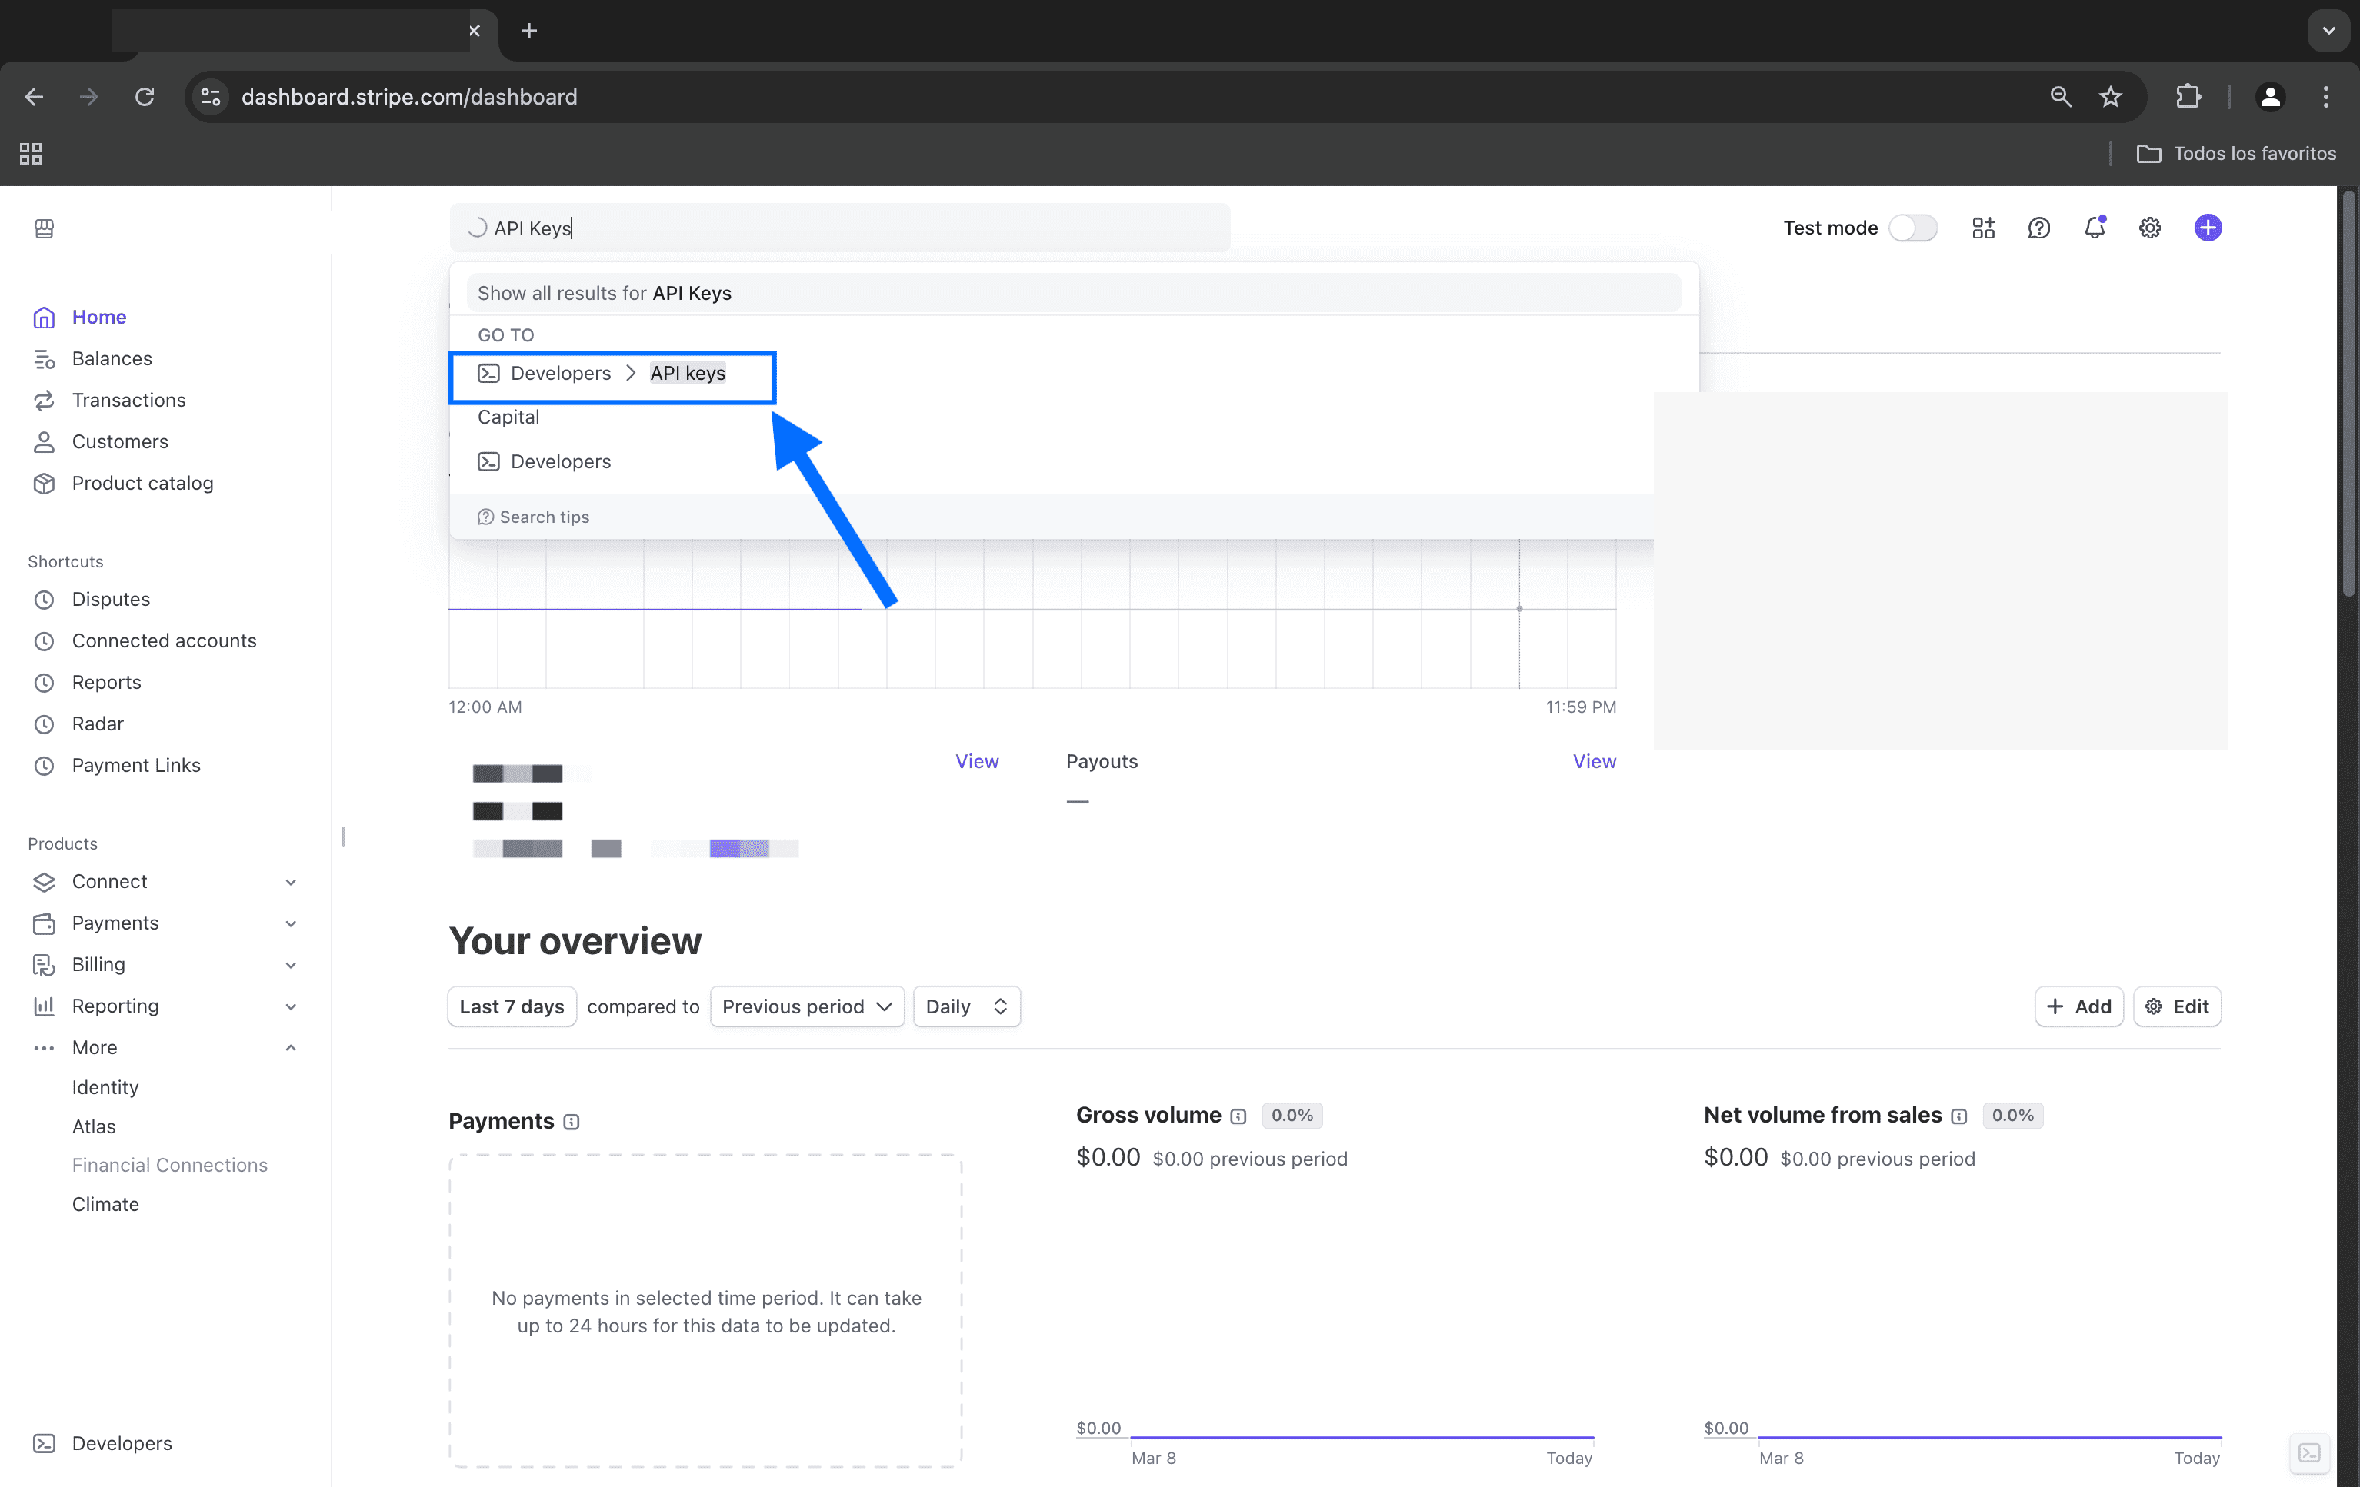Open the browser extensions puzzle icon
This screenshot has width=2360, height=1487.
(2188, 97)
